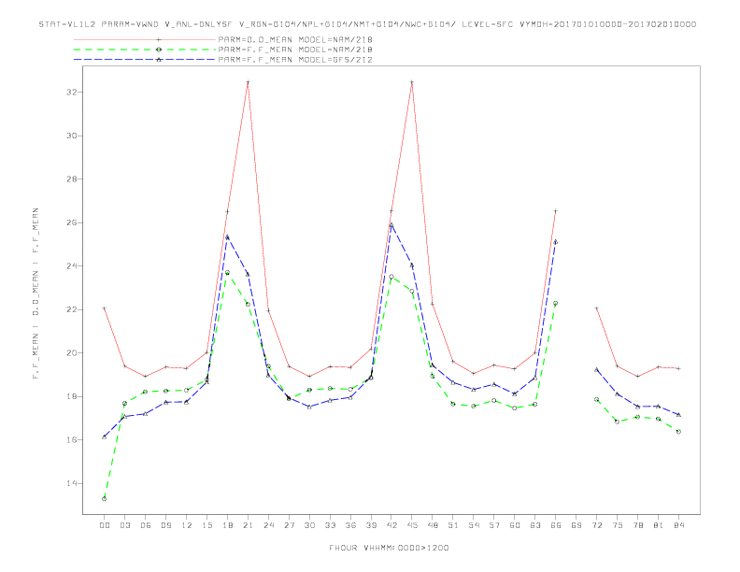740x572 pixels.
Task: Click x-axis forecast hour label 42
Action: tap(391, 525)
